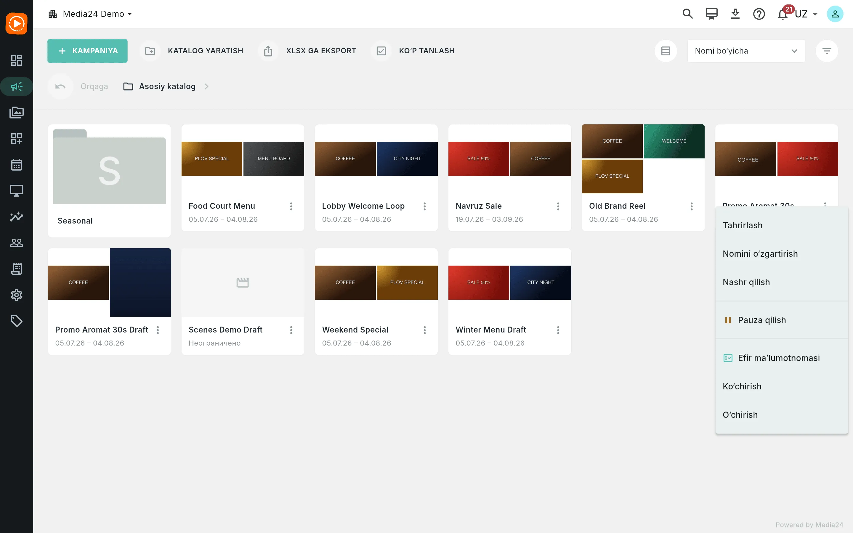
Task: Click the KAMPANIYA create button
Action: point(87,51)
